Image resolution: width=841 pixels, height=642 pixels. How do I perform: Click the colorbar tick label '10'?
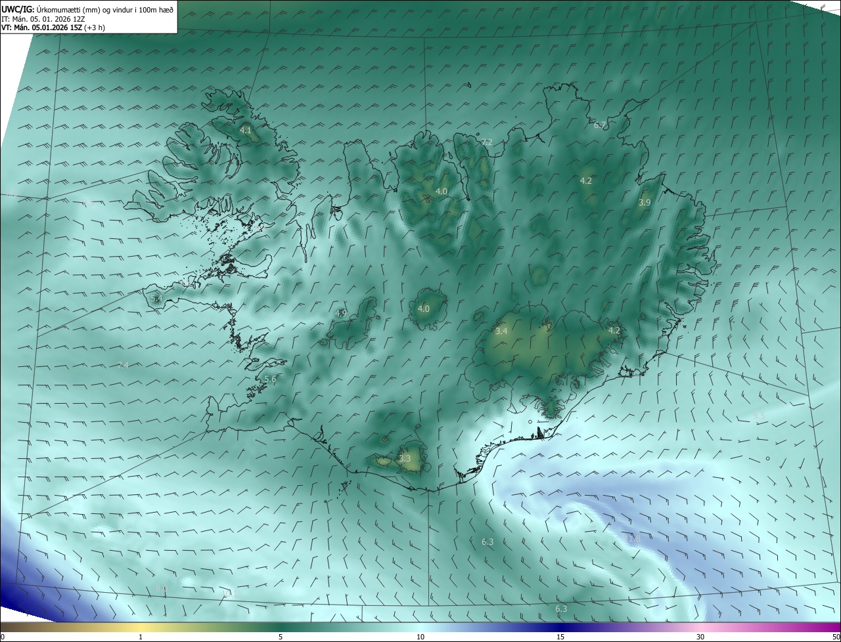click(x=420, y=637)
